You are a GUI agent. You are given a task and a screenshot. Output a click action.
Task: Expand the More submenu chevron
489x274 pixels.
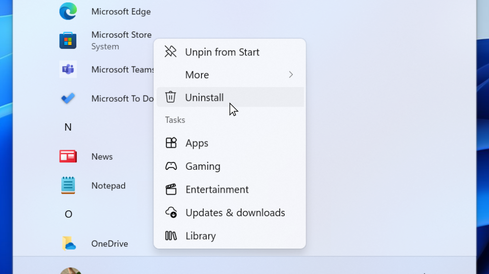click(x=290, y=75)
